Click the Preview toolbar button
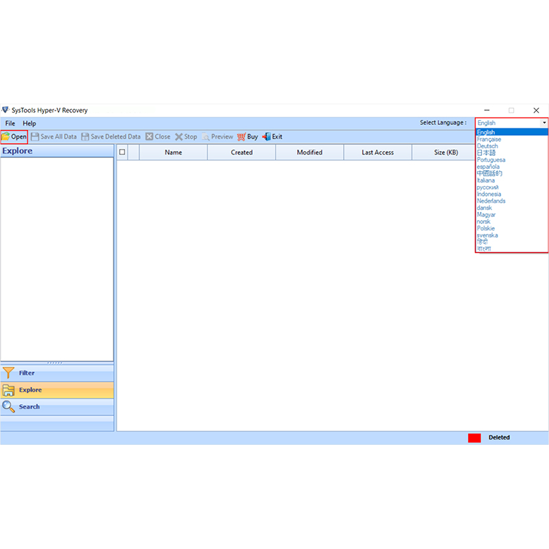This screenshot has width=549, height=549. click(x=218, y=137)
